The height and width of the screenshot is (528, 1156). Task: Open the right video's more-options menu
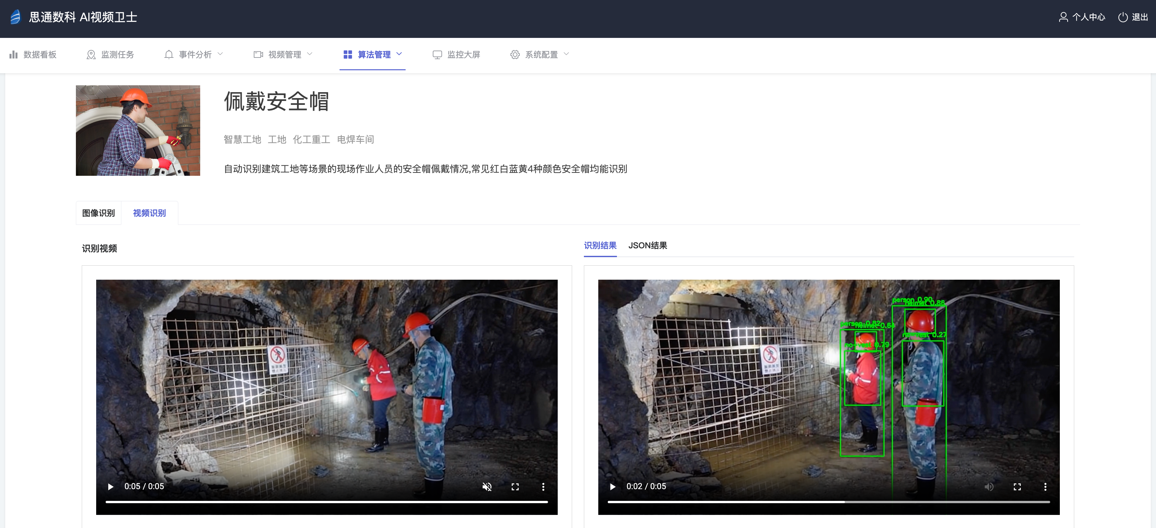click(1045, 486)
